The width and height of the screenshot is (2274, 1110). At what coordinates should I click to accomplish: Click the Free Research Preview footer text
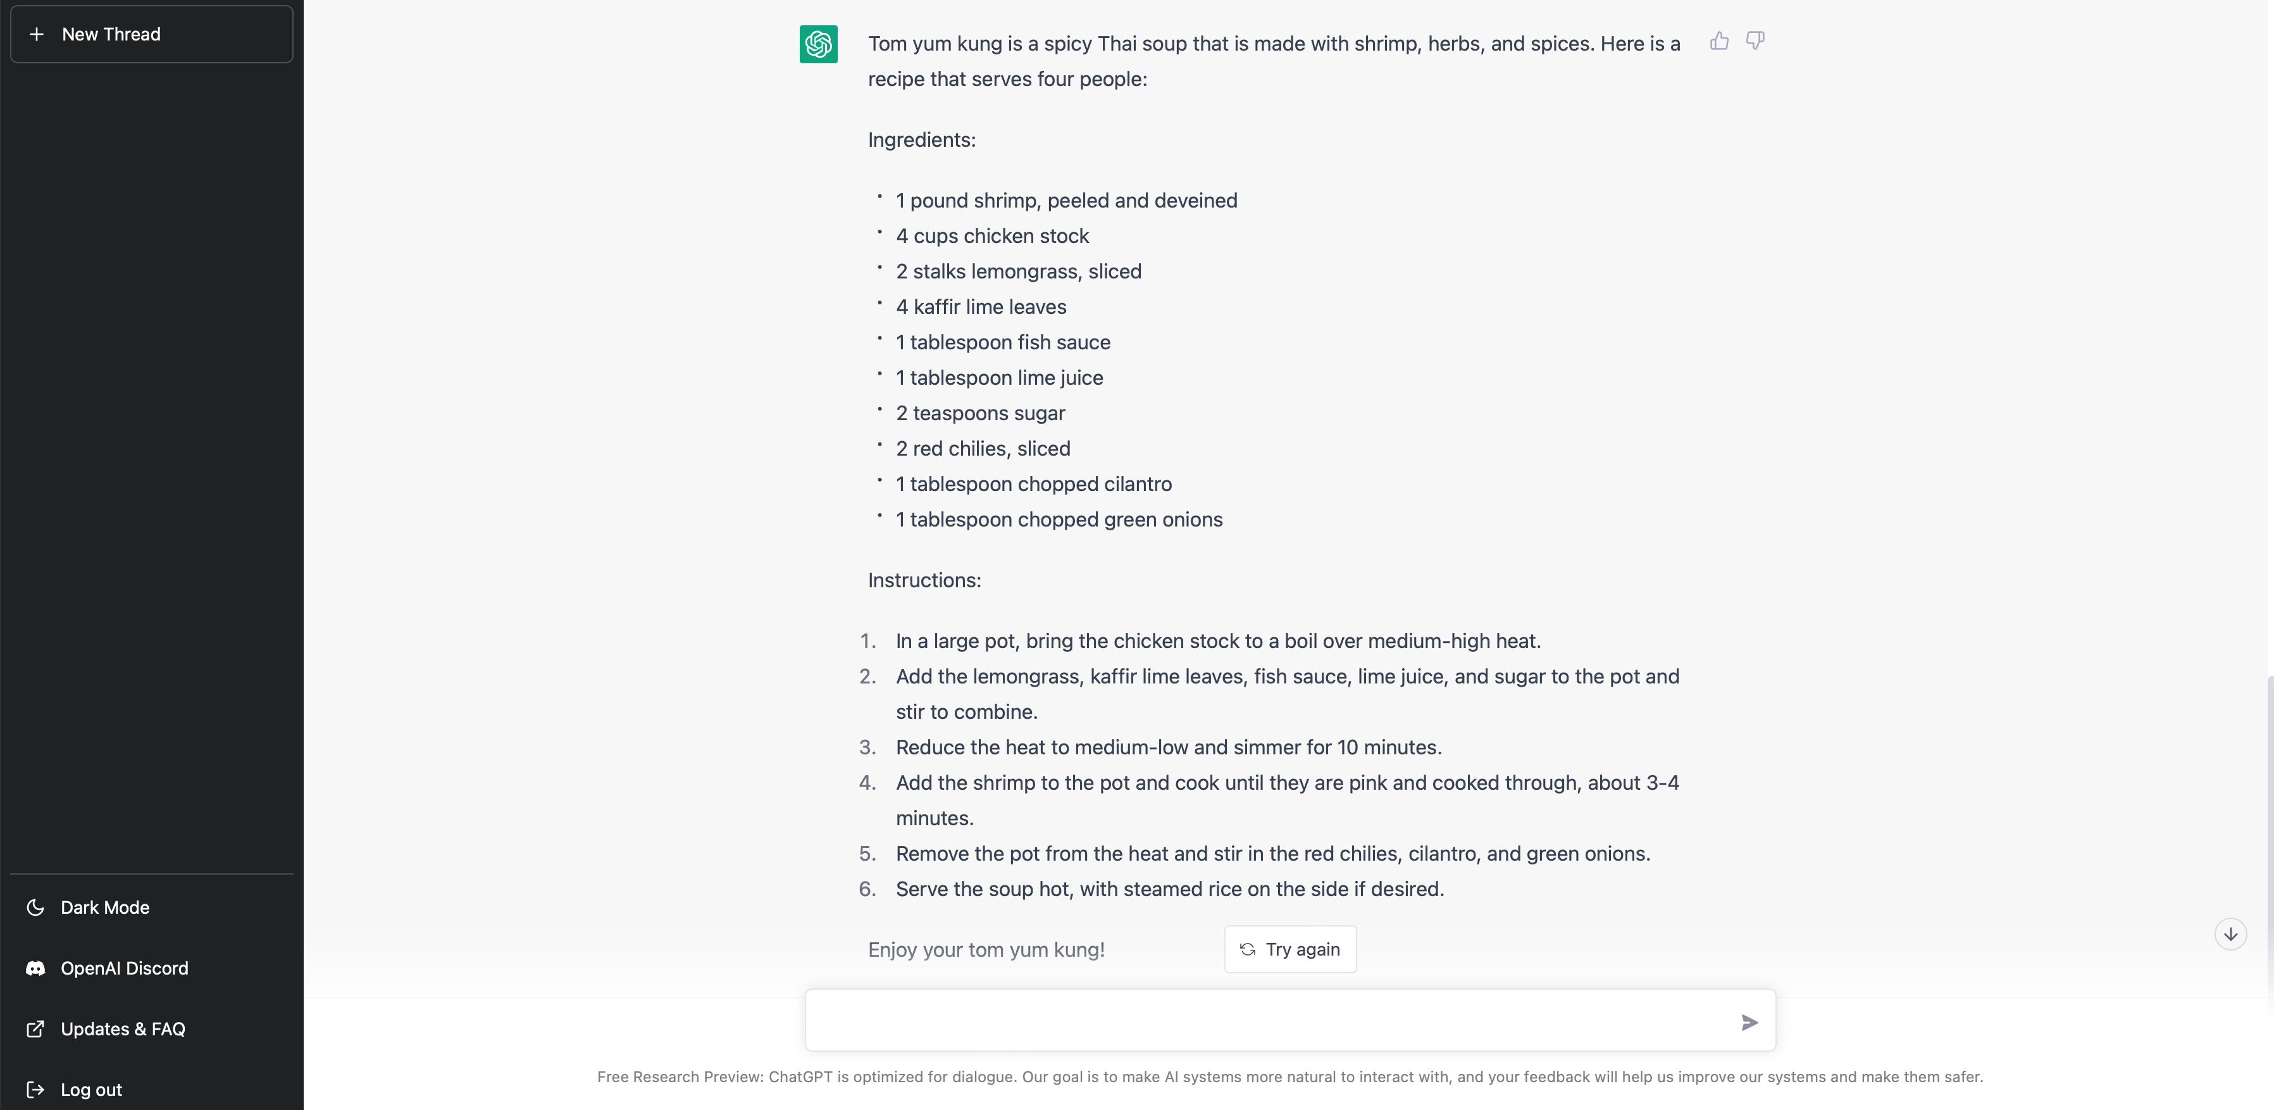pyautogui.click(x=1289, y=1077)
